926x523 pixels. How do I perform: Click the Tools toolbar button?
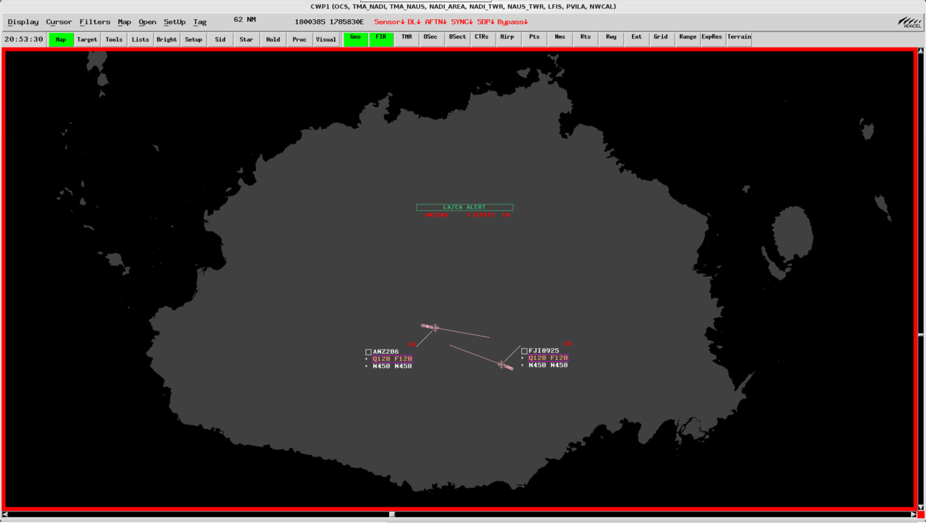click(x=114, y=40)
